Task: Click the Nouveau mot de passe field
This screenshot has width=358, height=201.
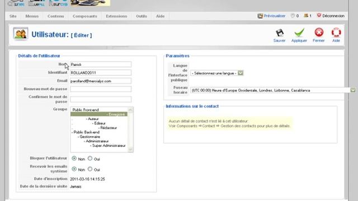Action: point(101,89)
